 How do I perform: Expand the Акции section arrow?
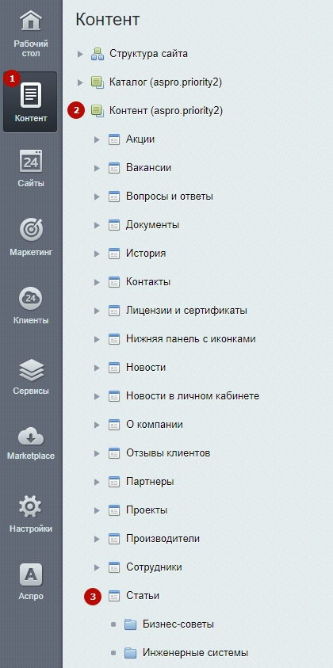point(97,139)
